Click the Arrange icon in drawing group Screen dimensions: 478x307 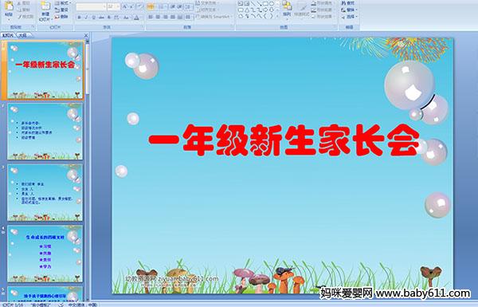click(x=287, y=6)
